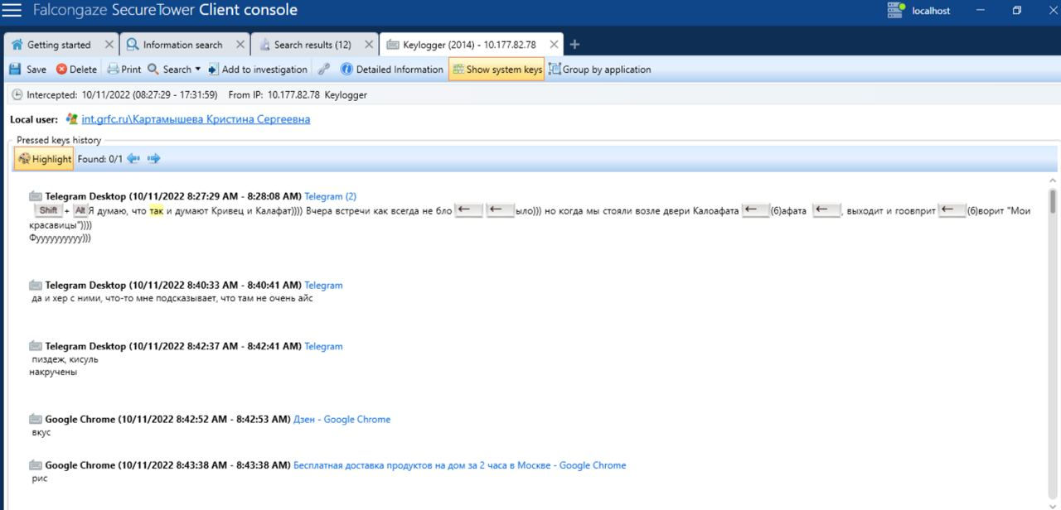
Task: Click keyboard icon of 8:27:29 Telegram entry
Action: point(35,196)
